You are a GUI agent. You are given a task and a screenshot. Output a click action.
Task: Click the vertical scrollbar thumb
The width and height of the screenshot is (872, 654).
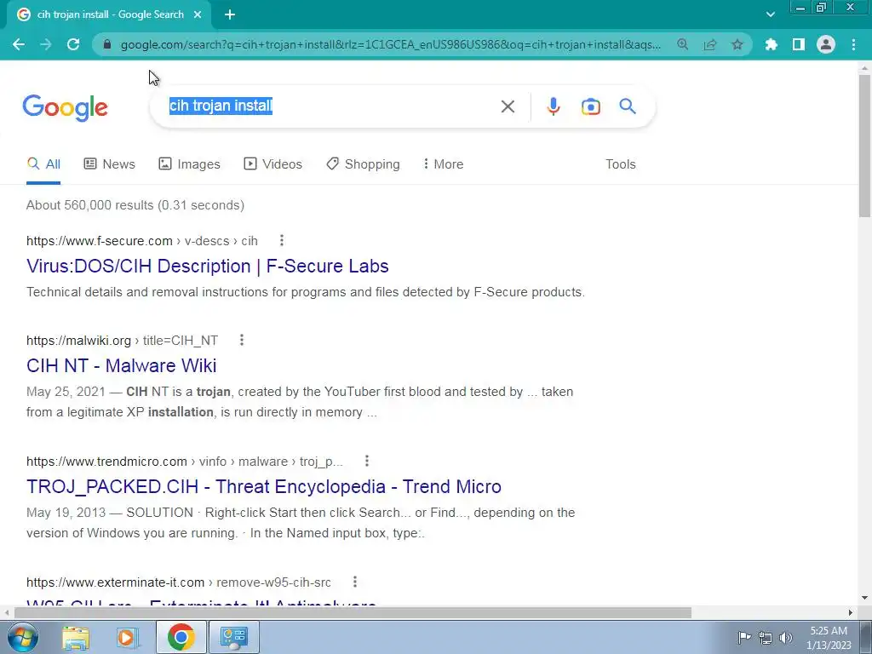[x=864, y=146]
